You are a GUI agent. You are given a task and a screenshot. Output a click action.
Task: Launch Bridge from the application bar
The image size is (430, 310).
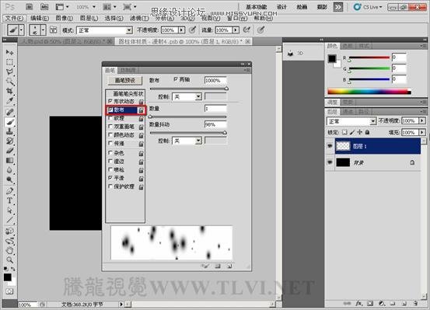click(x=30, y=7)
